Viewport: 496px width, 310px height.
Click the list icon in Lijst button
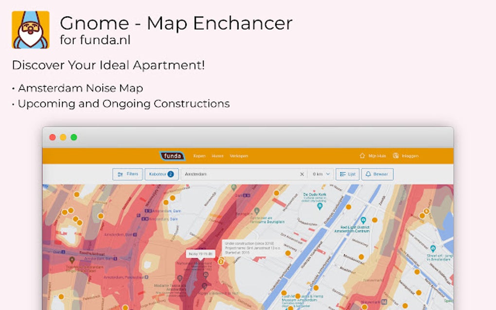tap(343, 174)
